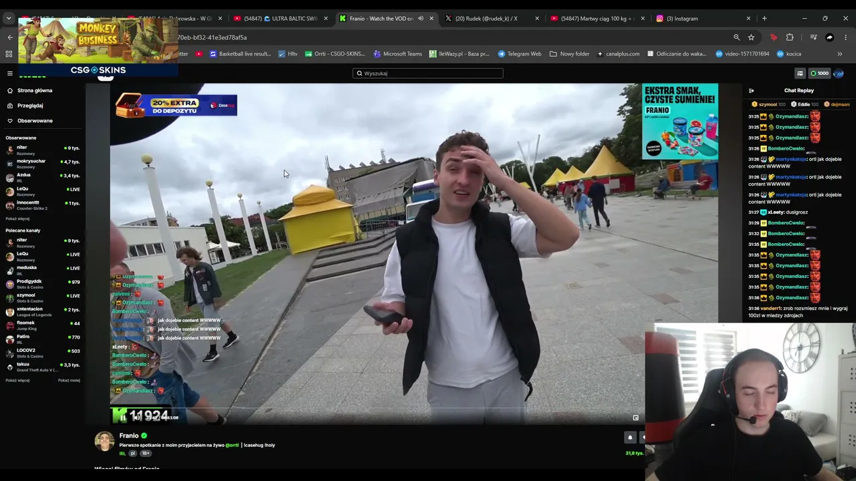
Task: Open followed channel Azdus in sidebar
Action: (x=42, y=177)
